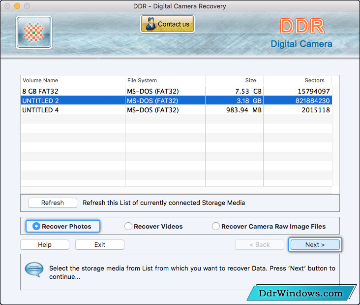
Task: Click MS-DOS (FAT32) in 8 GB FAT32 row
Action: click(x=153, y=91)
